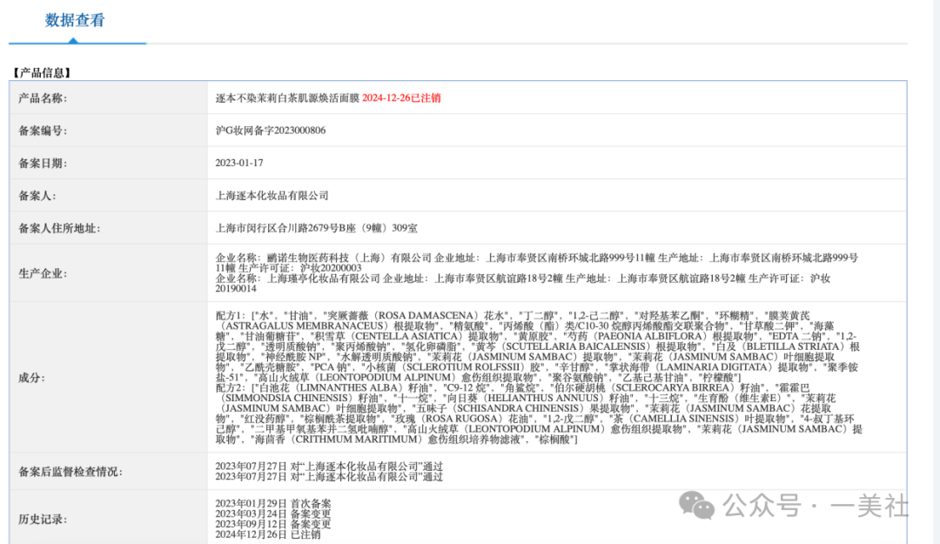Click the 2023年01月29日 首次备案 history entry
Screen dimensions: 940x544
(x=273, y=503)
